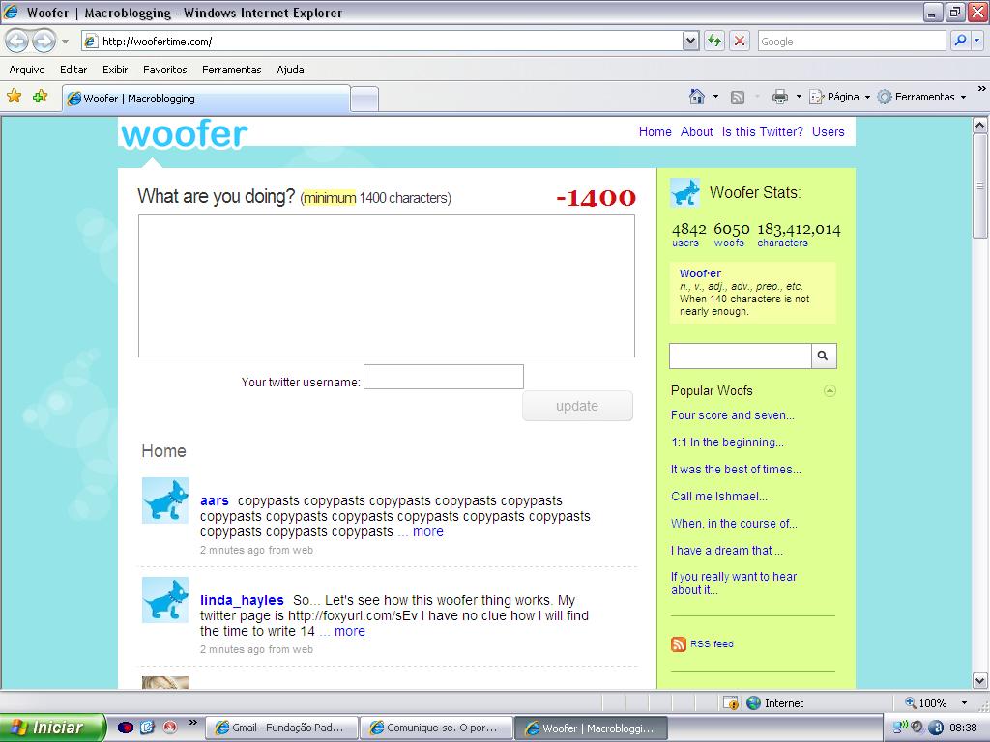This screenshot has width=990, height=742.
Task: Select the Woofer | Macroblogging tab
Action: click(x=206, y=99)
